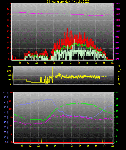The width and height of the screenshot is (126, 150).
Task: Click 35 on the green temperature axis
Action: [117, 99]
